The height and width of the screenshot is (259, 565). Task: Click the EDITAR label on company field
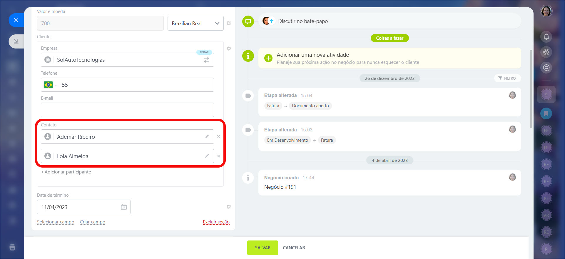pyautogui.click(x=204, y=52)
